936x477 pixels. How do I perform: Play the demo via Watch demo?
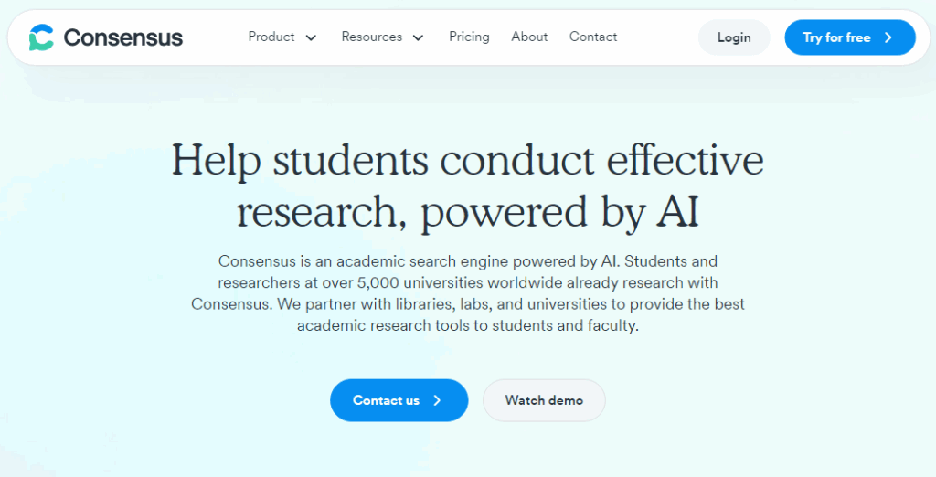[x=544, y=400]
